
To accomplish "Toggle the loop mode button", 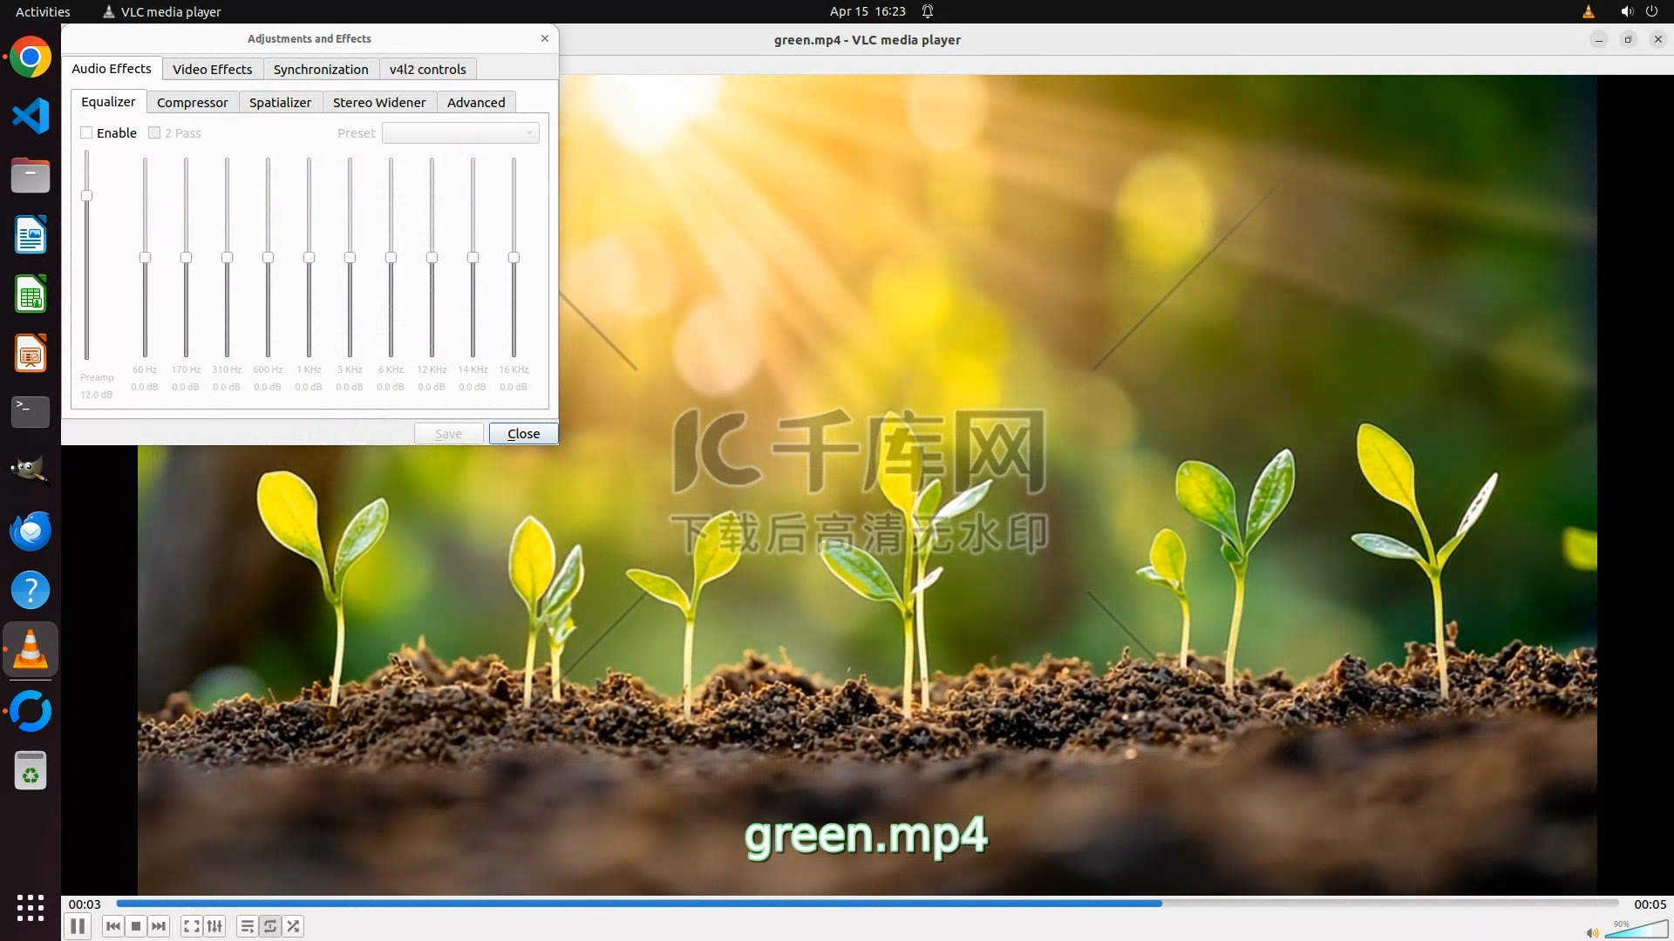I will 270,926.
